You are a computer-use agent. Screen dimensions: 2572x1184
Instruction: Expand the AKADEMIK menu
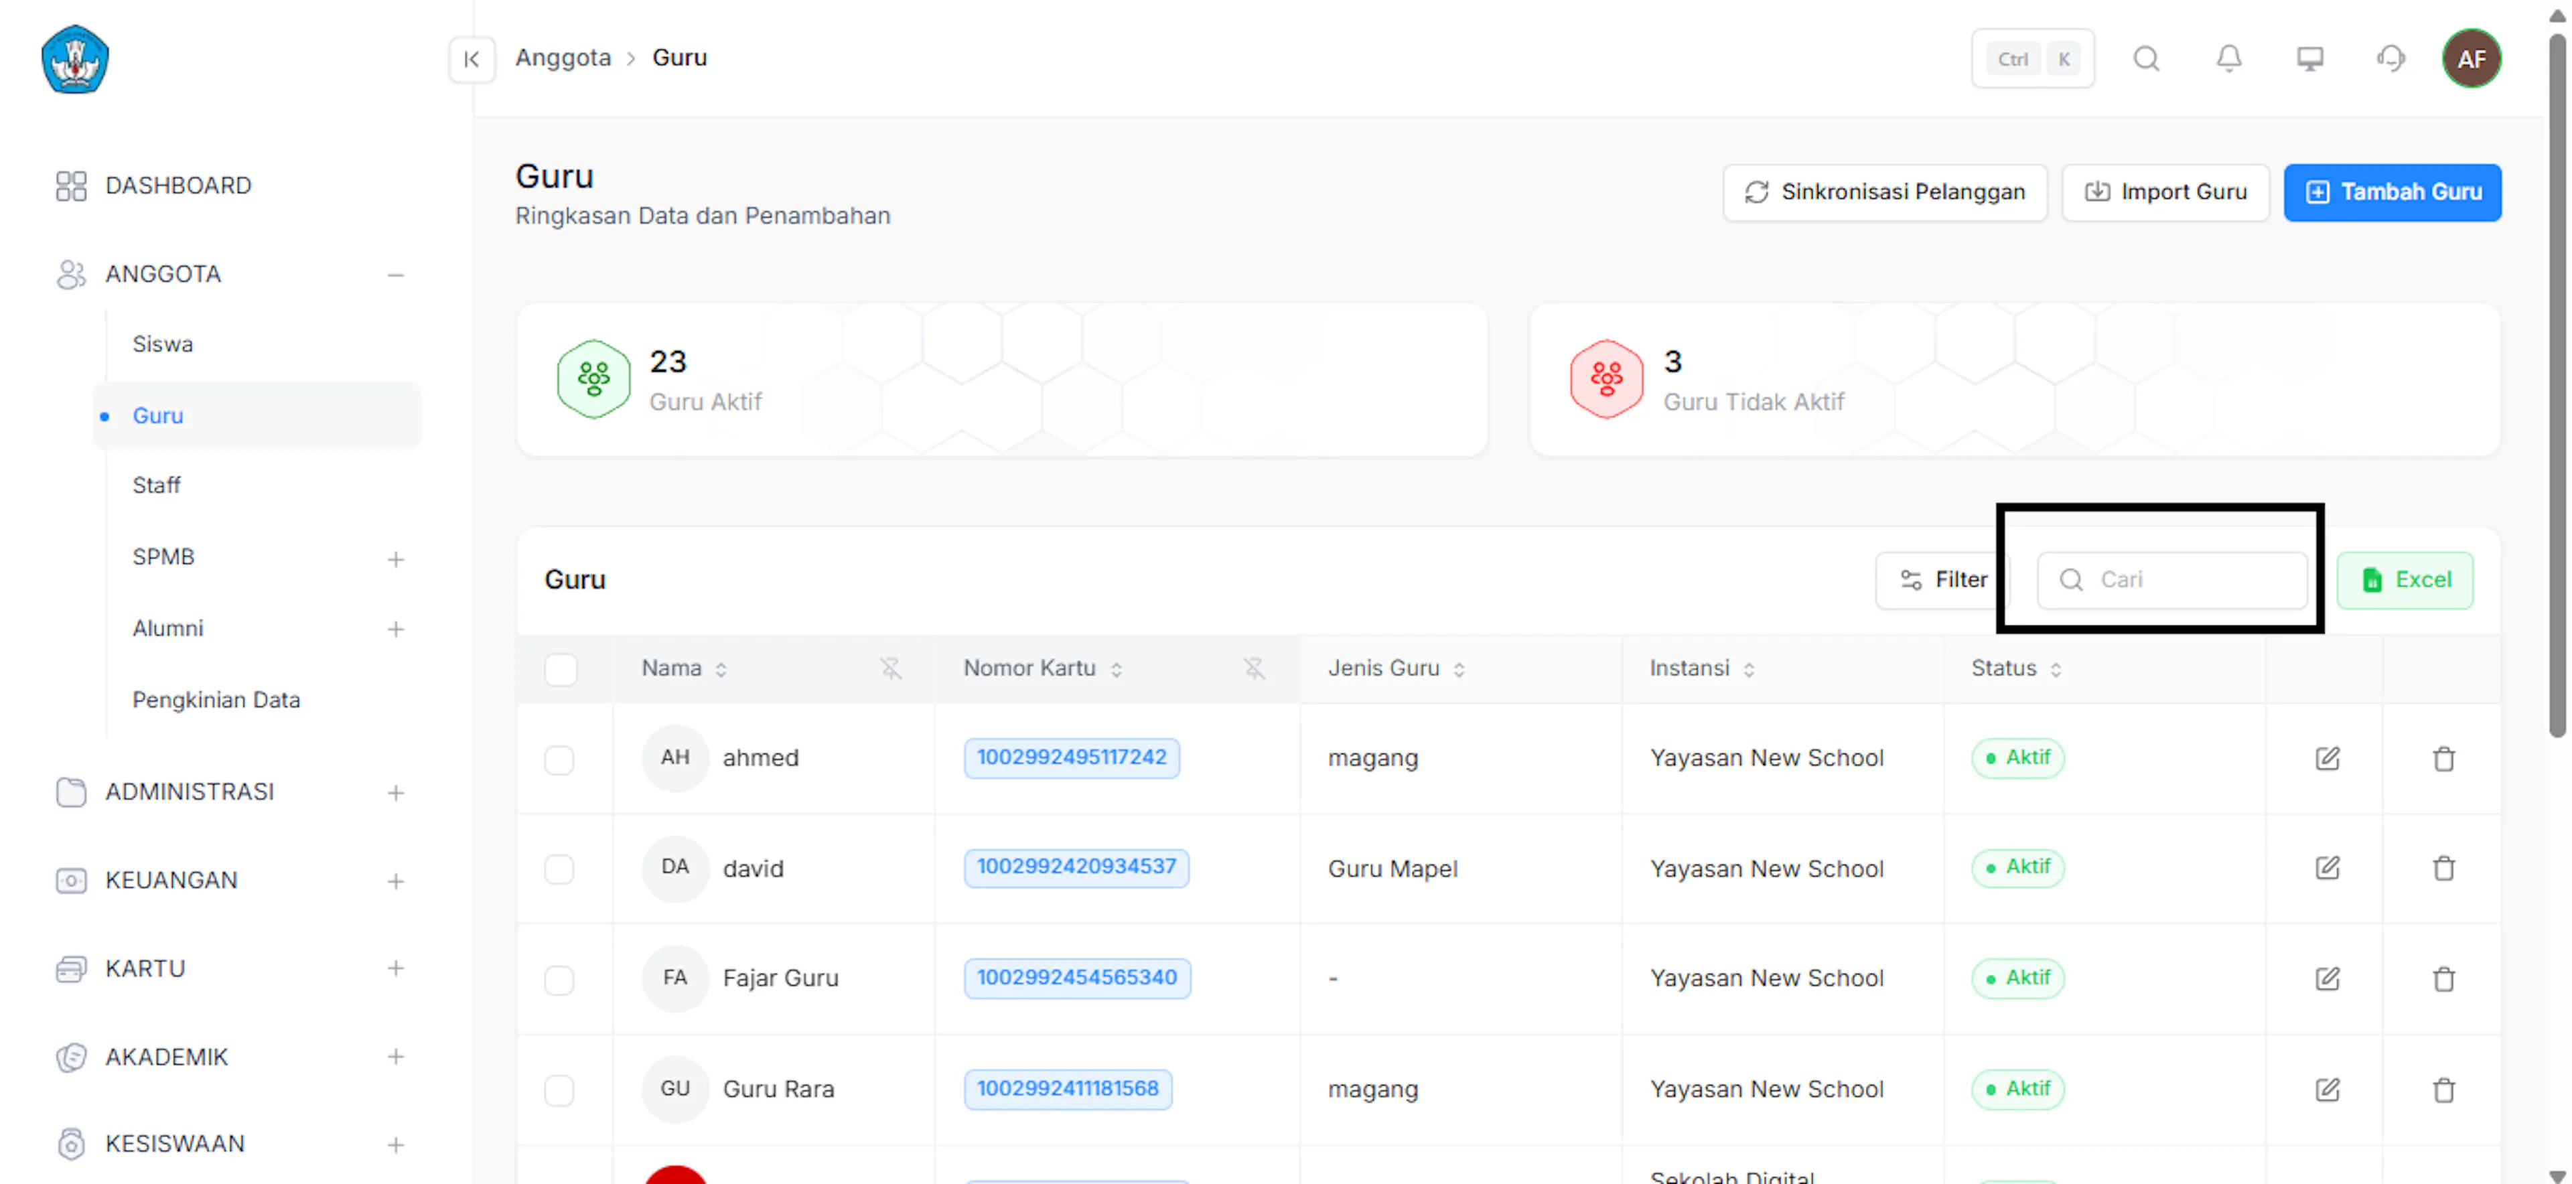coord(395,1056)
